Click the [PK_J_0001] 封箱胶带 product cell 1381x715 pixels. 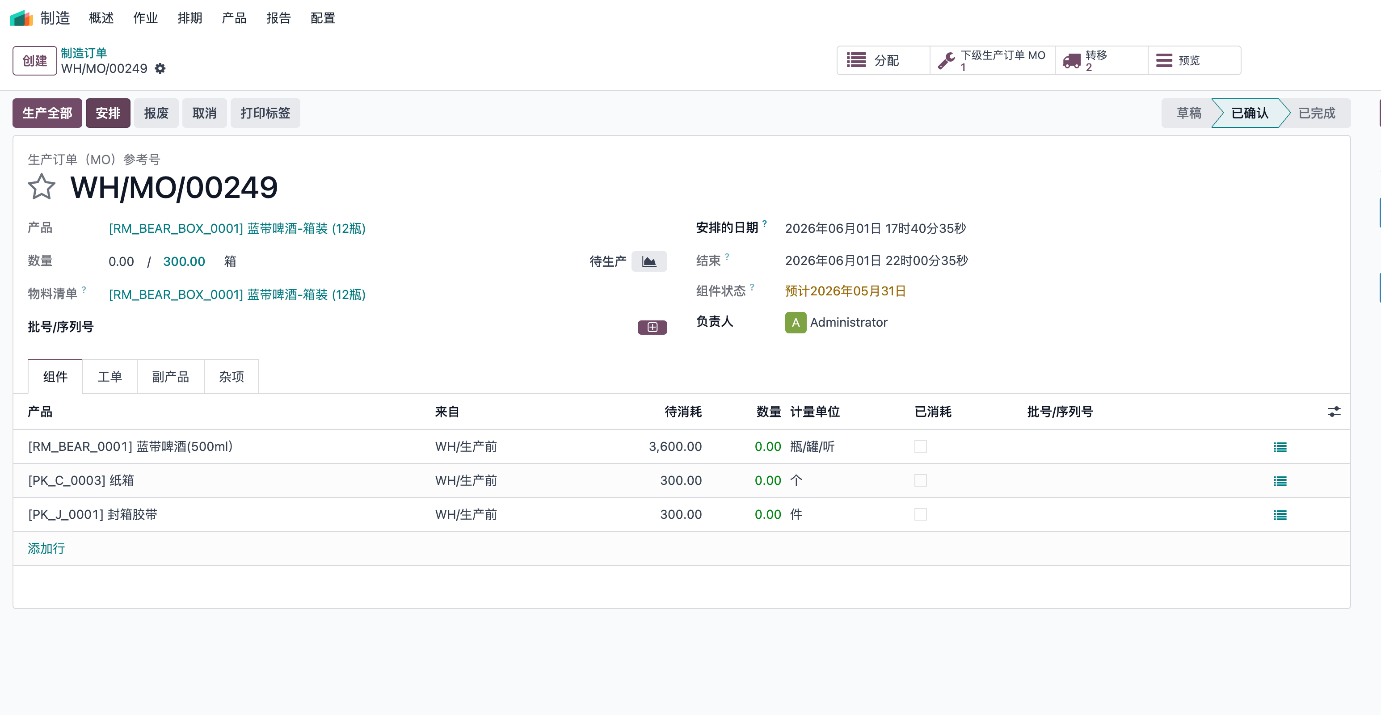[92, 514]
